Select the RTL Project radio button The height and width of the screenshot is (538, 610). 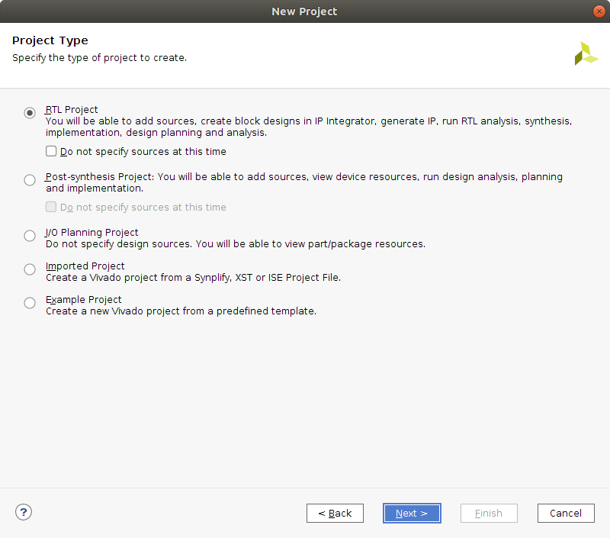(30, 113)
